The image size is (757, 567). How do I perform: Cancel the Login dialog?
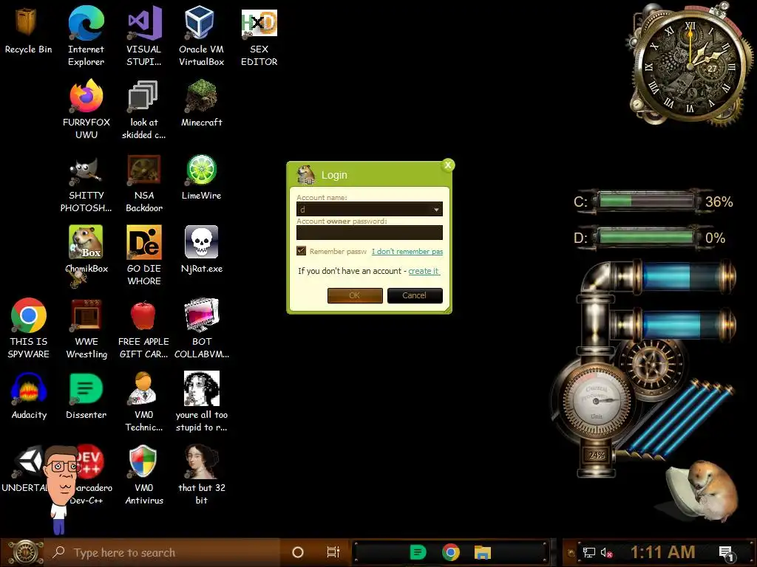click(x=415, y=295)
